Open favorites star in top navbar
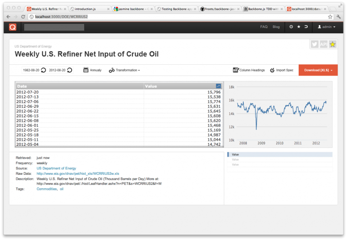Screen dimensions: 347x240 pos(298,27)
